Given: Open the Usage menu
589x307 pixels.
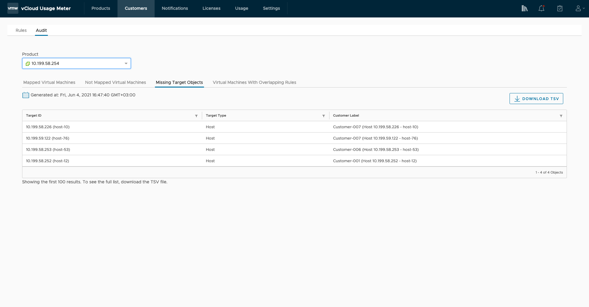Looking at the screenshot, I should click(x=241, y=8).
